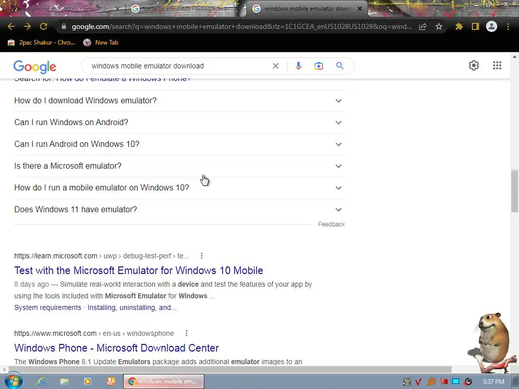Click the 'https://learn.microsoft.com' result URL

click(x=56, y=256)
